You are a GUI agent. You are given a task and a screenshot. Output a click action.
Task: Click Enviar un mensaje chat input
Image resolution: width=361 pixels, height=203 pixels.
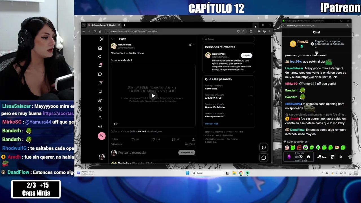tap(299, 157)
